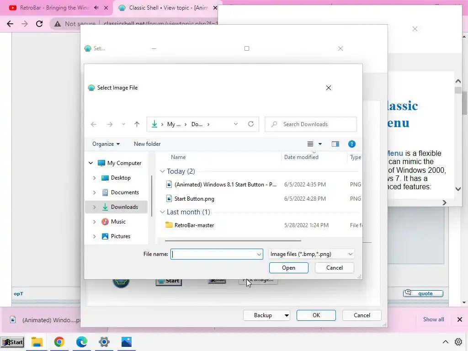
Task: Click the Backup button in Settings
Action: (263, 315)
